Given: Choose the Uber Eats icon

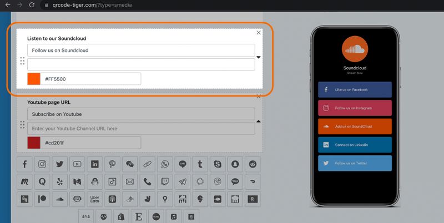Looking at the screenshot, I should click(95, 199).
